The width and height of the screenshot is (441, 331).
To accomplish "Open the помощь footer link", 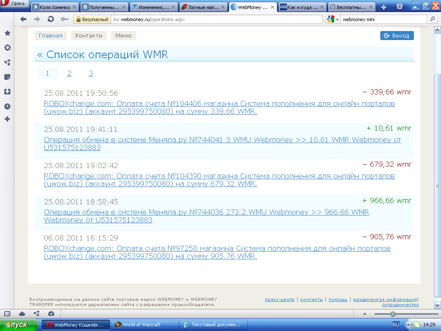I will point(338,300).
